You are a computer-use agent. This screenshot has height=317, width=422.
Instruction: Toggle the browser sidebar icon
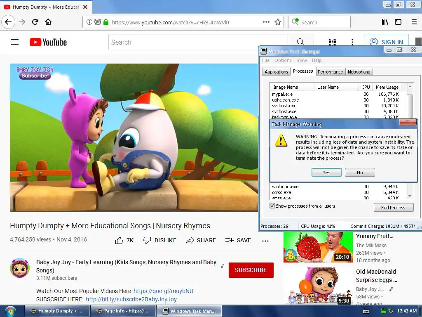tap(398, 22)
